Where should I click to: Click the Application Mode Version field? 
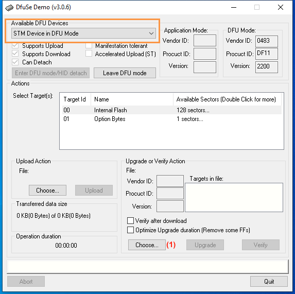[x=205, y=67]
